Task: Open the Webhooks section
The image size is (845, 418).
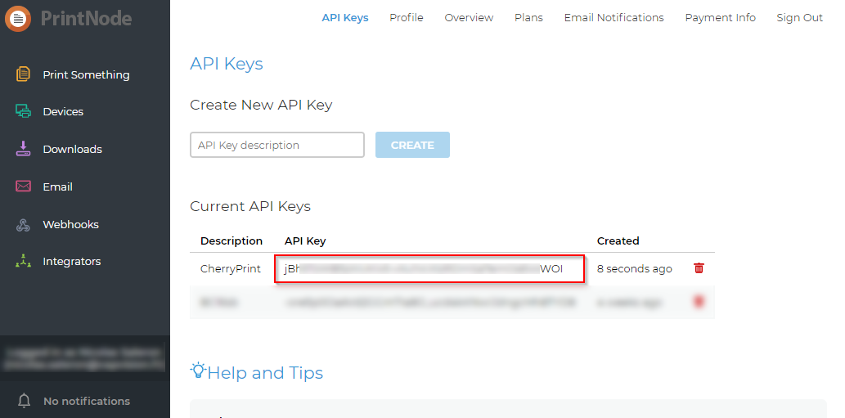Action: (x=70, y=225)
